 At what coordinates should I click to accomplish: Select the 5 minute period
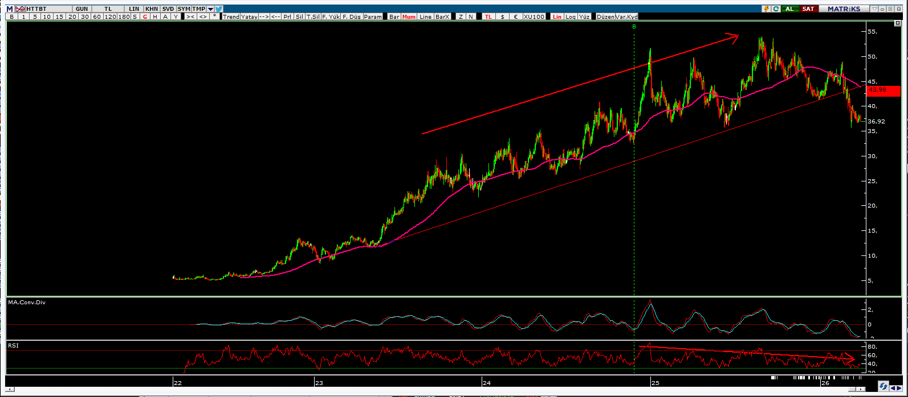35,16
